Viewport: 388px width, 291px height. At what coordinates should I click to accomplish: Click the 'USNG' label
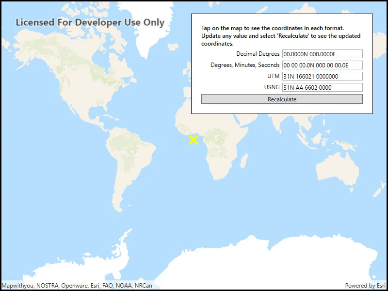click(272, 87)
